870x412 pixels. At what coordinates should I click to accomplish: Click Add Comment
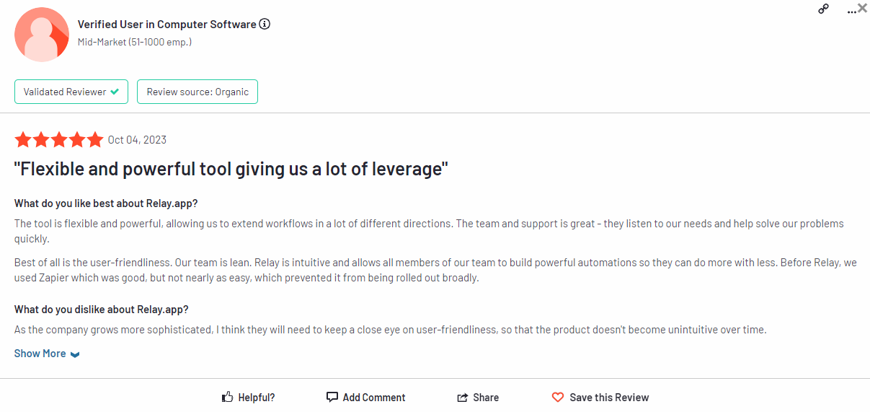pos(365,398)
